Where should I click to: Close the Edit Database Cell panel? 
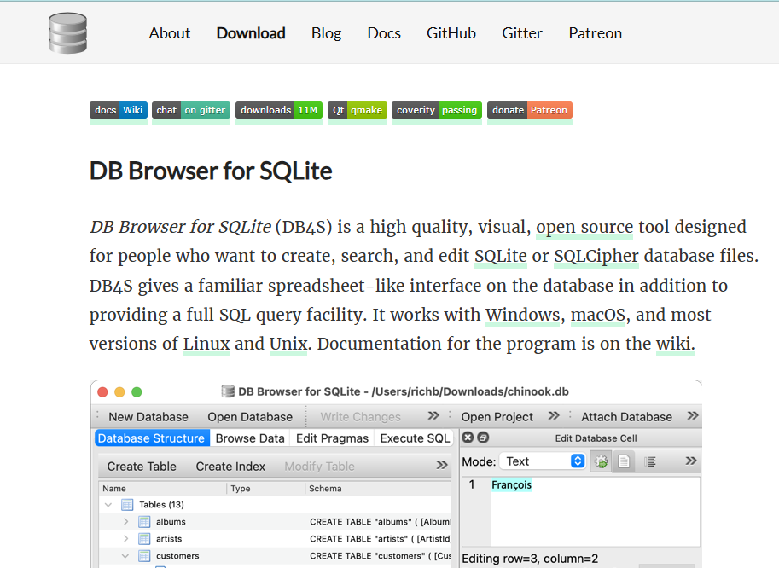pos(468,438)
